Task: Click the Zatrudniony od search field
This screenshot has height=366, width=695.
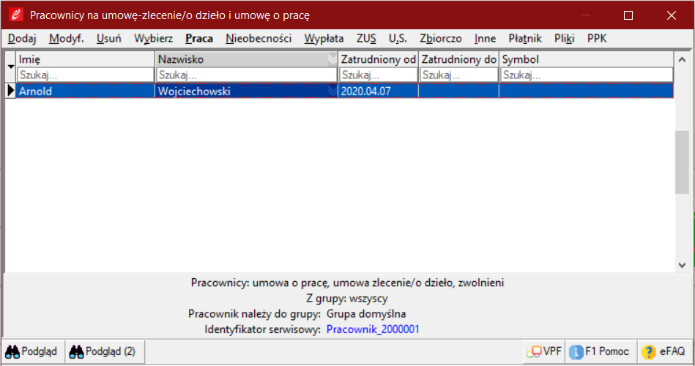Action: pos(378,75)
